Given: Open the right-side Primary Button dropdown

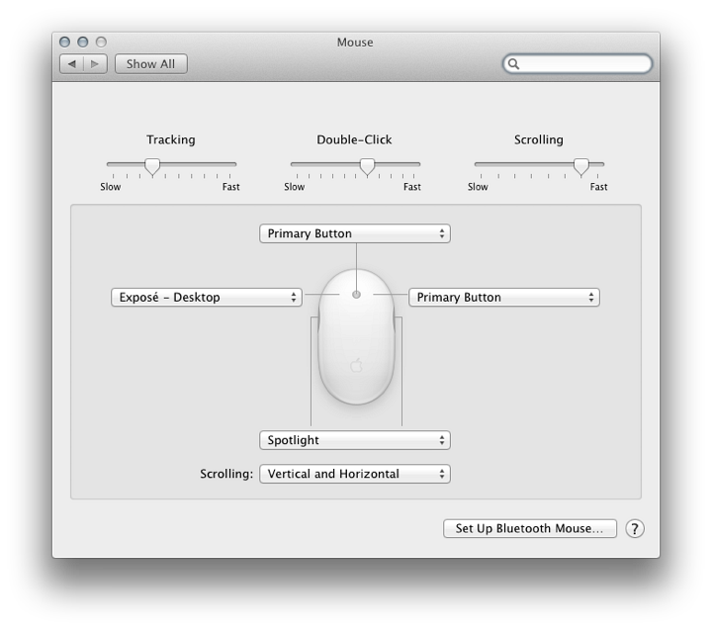Looking at the screenshot, I should click(x=504, y=297).
